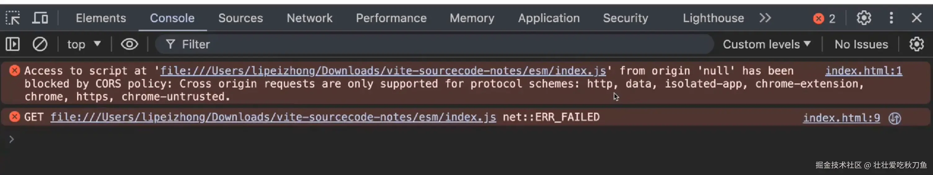Open the GET error's index.js file link
The height and width of the screenshot is (175, 933).
click(273, 117)
